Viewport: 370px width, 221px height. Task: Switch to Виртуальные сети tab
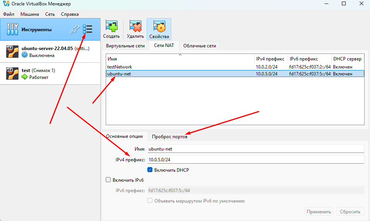(x=125, y=46)
